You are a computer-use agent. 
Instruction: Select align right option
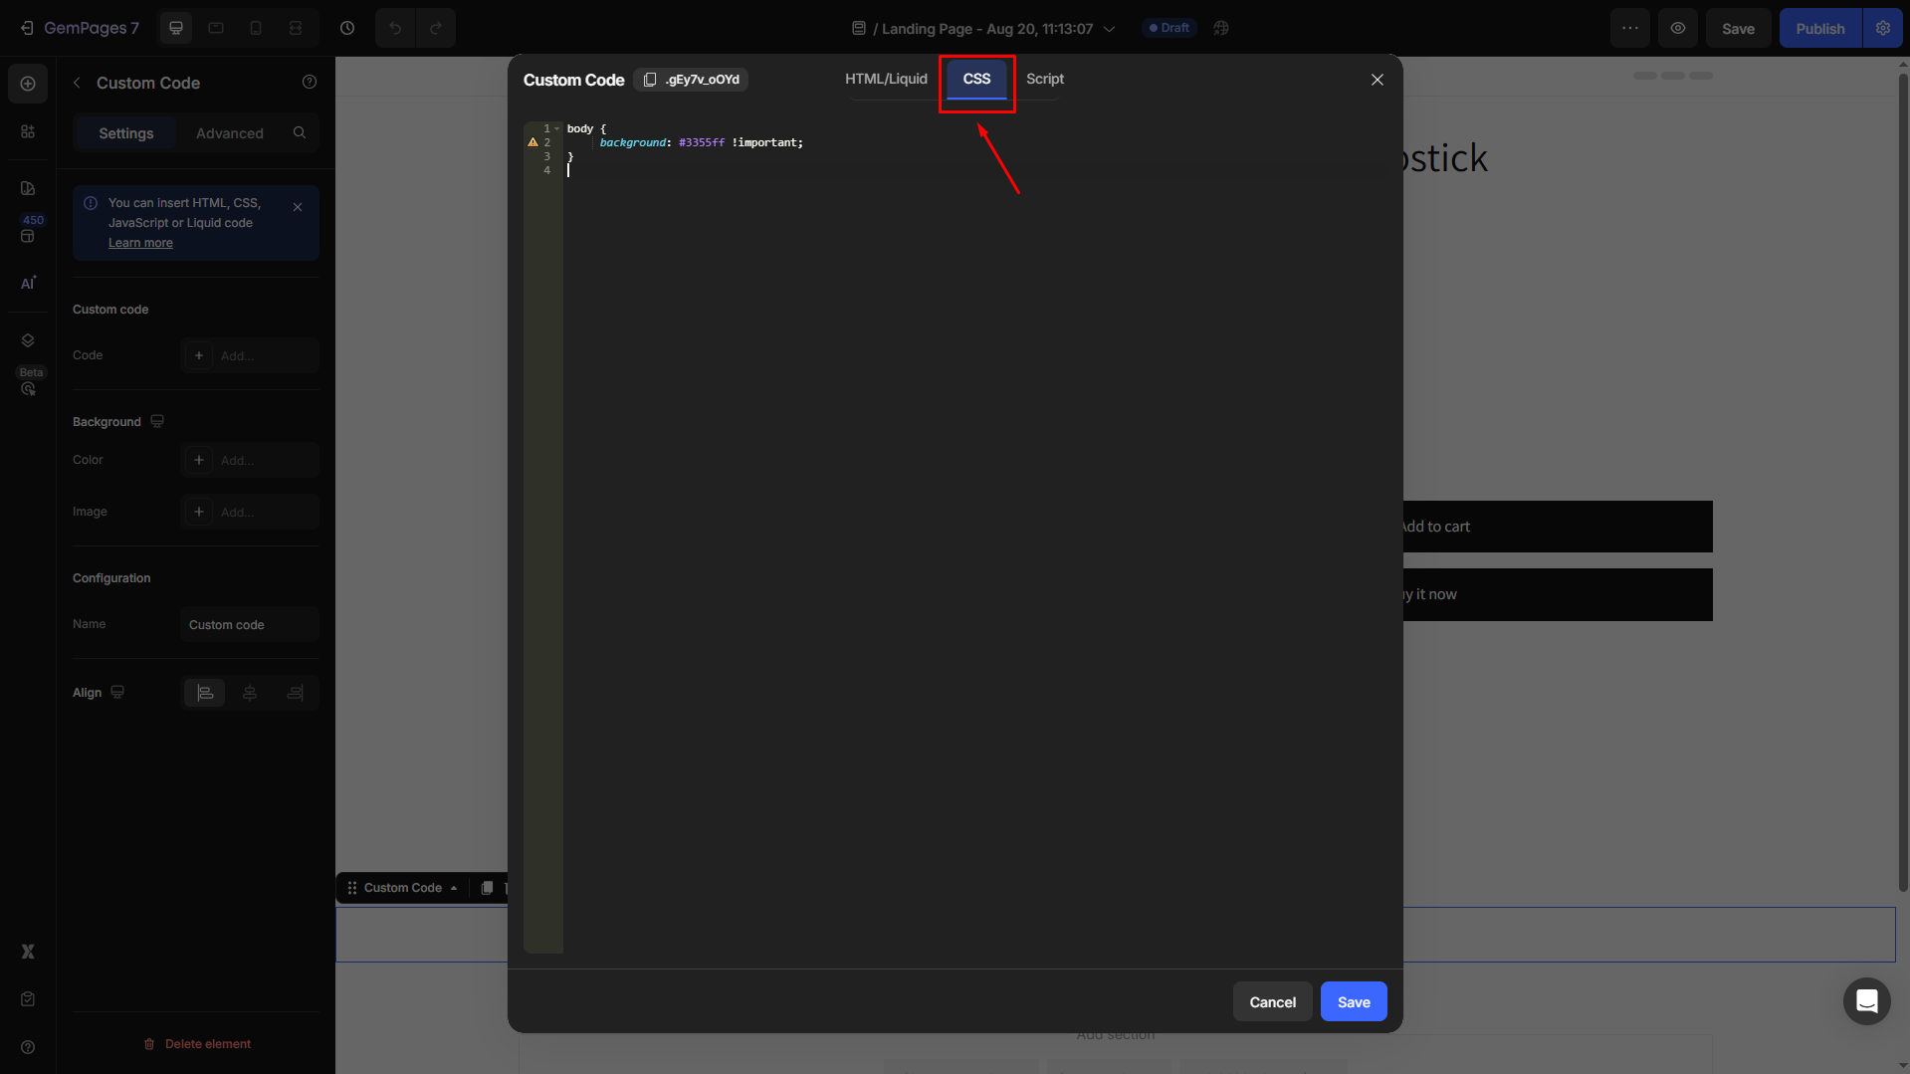[296, 693]
